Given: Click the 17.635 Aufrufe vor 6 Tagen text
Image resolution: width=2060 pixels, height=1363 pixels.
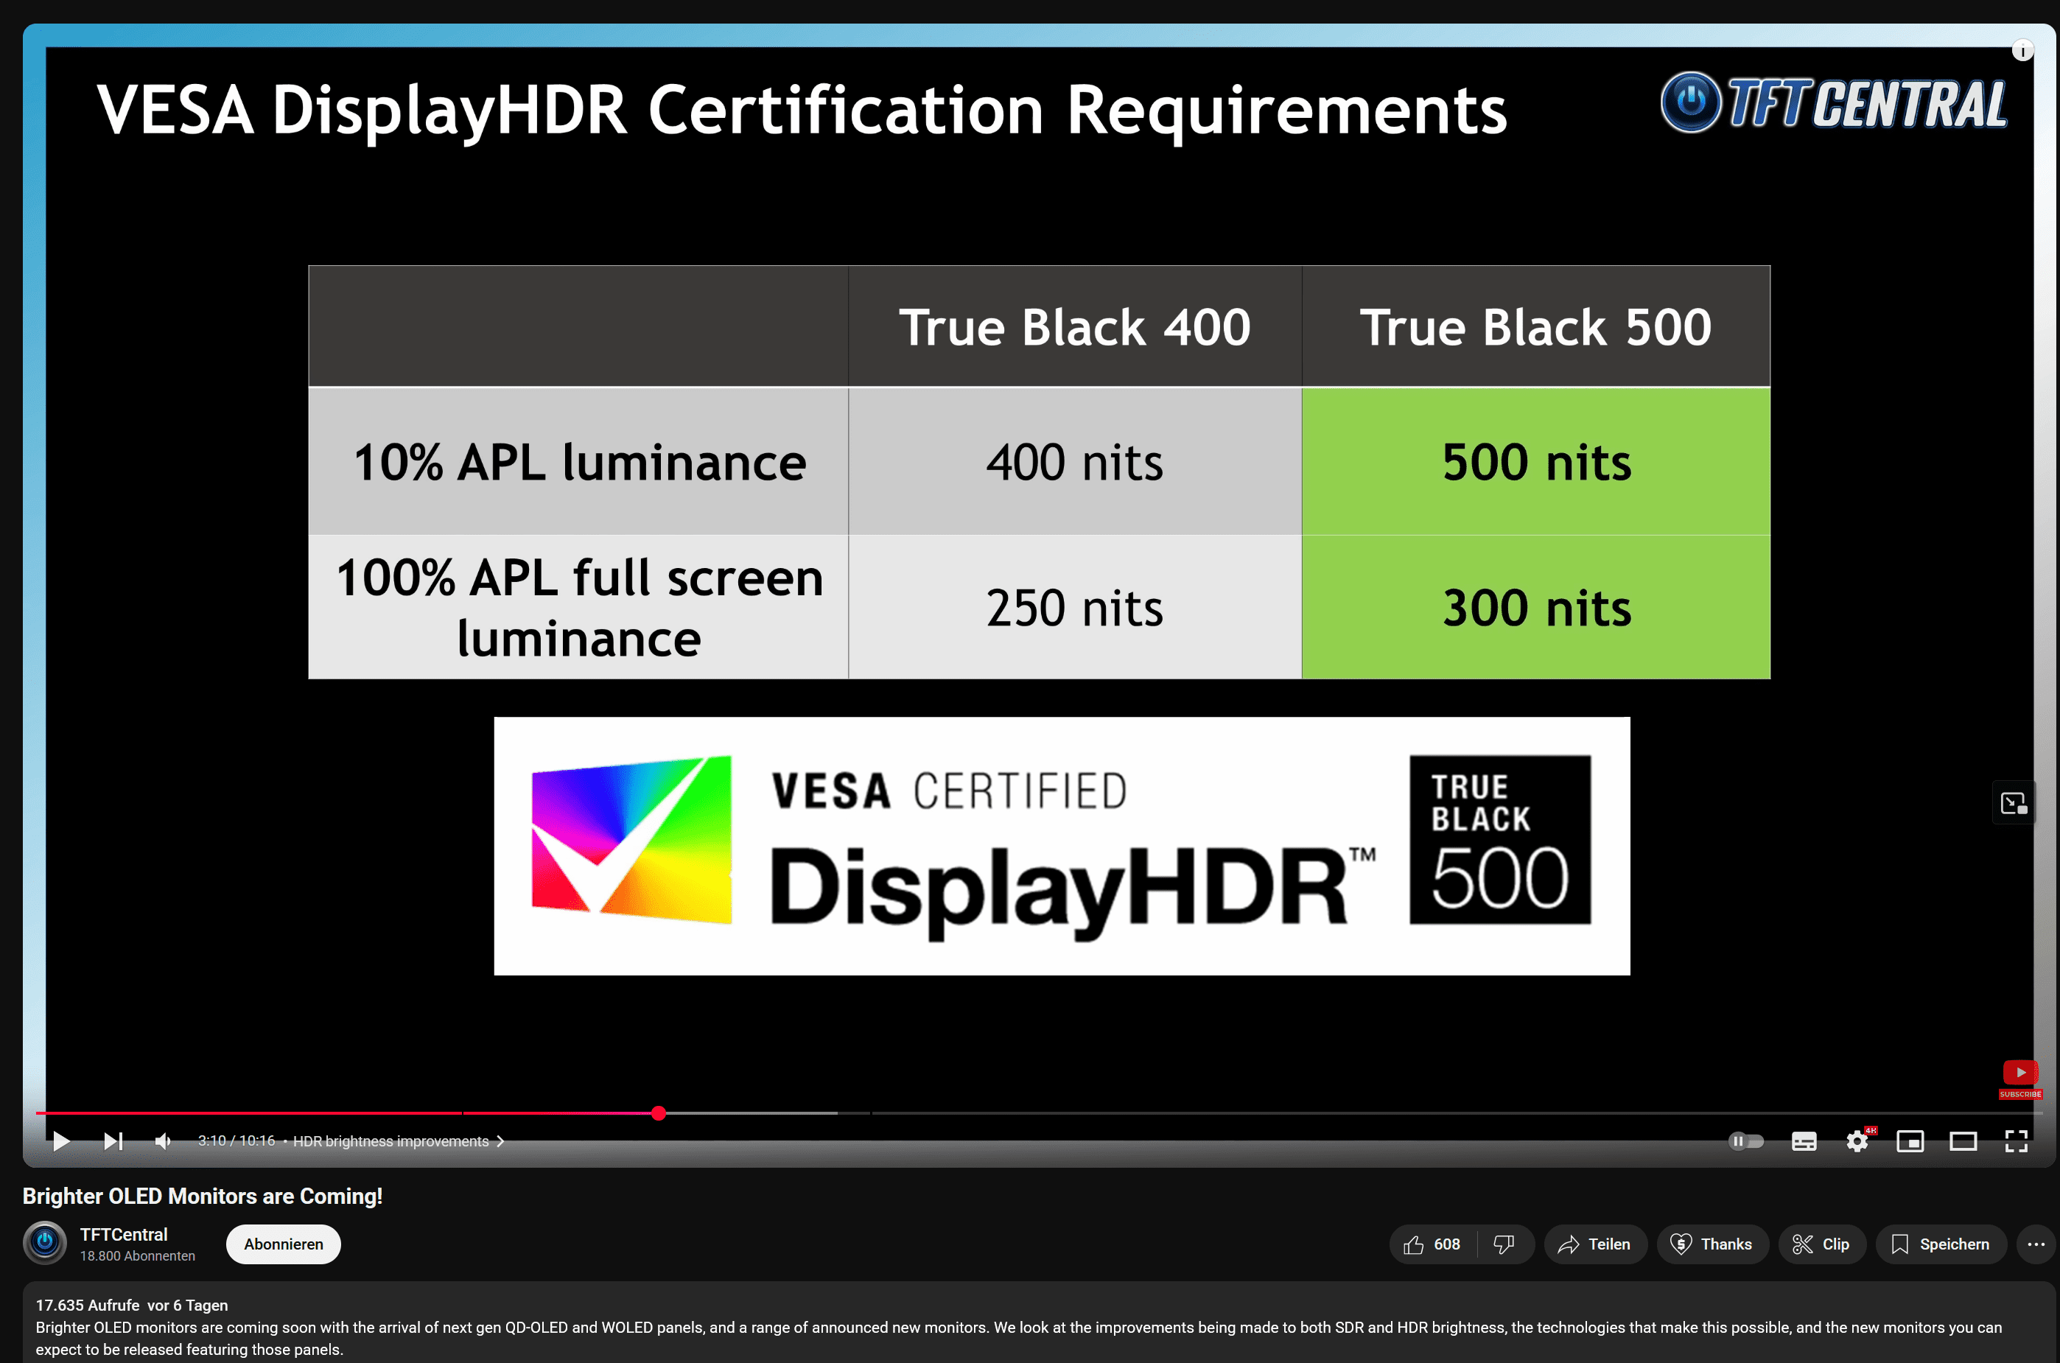Looking at the screenshot, I should coord(132,1305).
